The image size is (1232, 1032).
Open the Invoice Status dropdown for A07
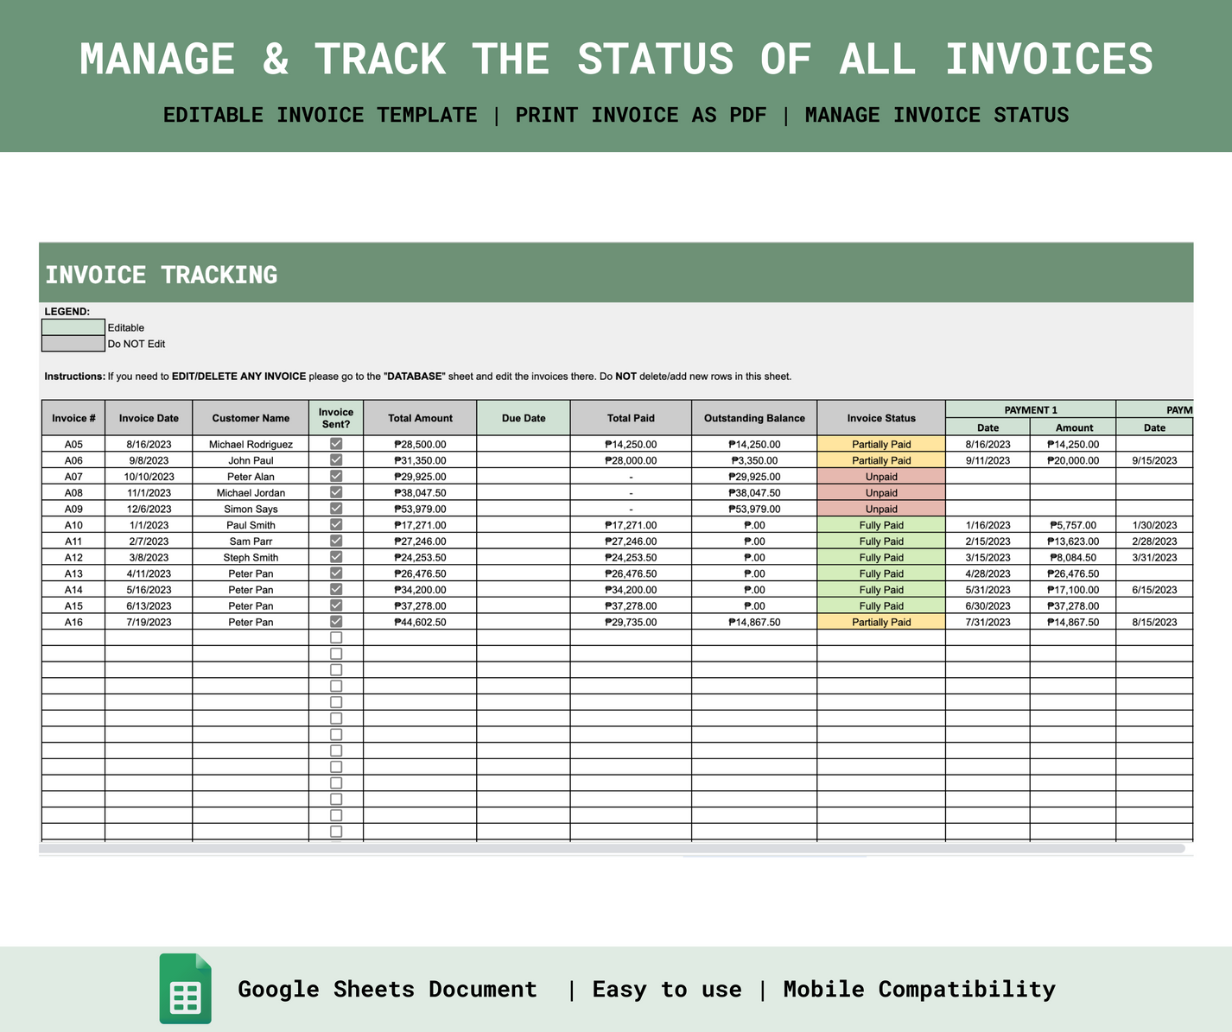tap(880, 476)
